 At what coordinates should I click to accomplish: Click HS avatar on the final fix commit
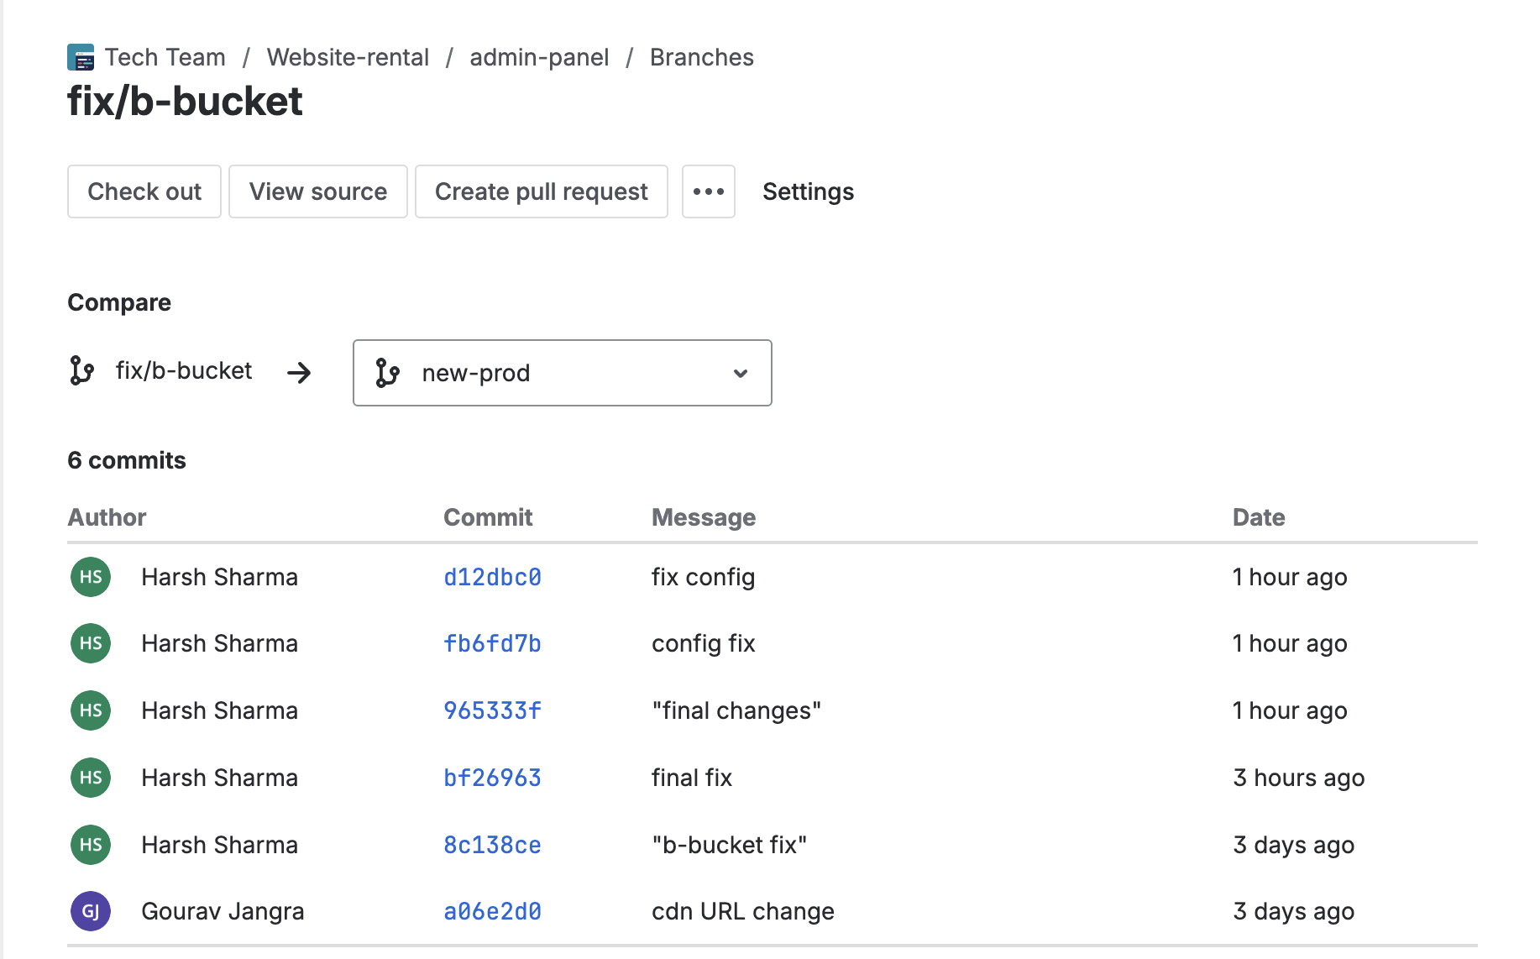pos(91,778)
